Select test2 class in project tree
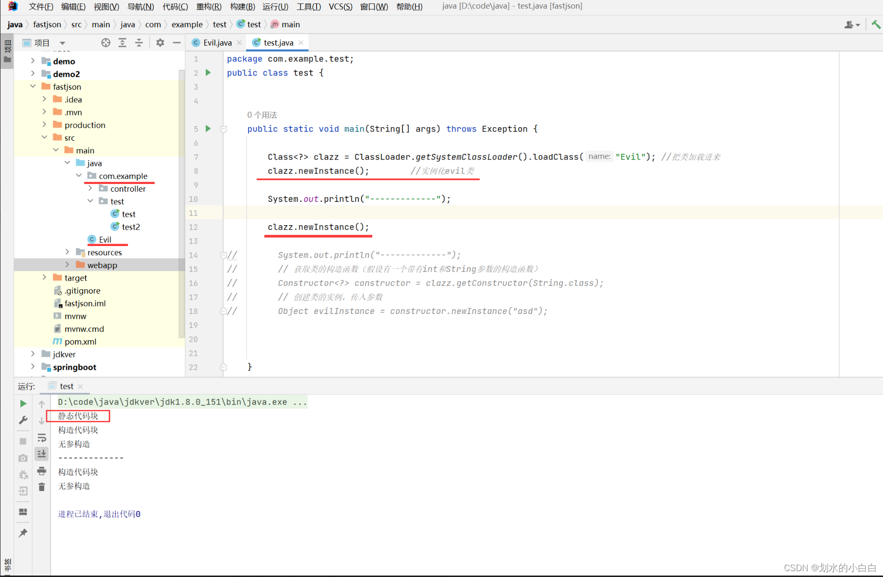Image resolution: width=883 pixels, height=577 pixels. tap(131, 227)
